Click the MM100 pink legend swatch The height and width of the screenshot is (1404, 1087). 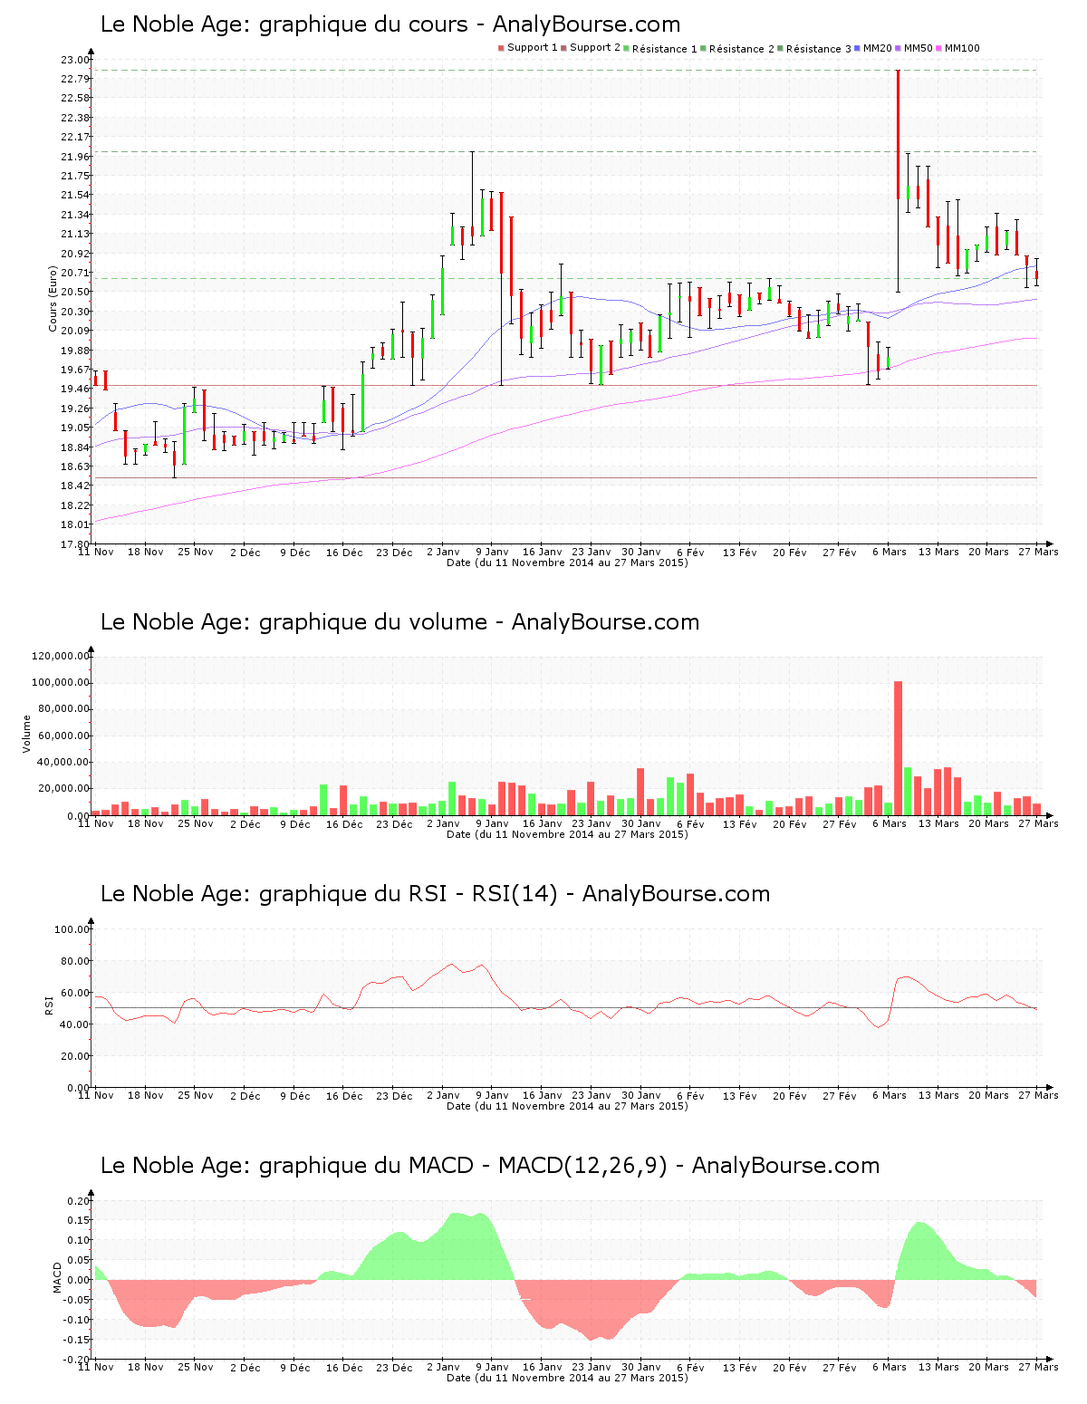(x=938, y=48)
